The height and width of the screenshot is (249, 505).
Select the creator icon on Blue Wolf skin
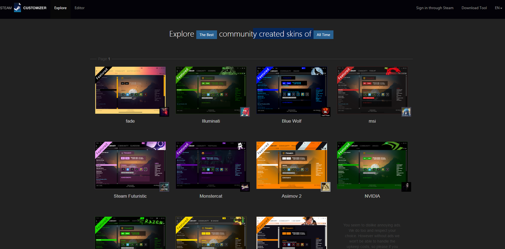325,112
